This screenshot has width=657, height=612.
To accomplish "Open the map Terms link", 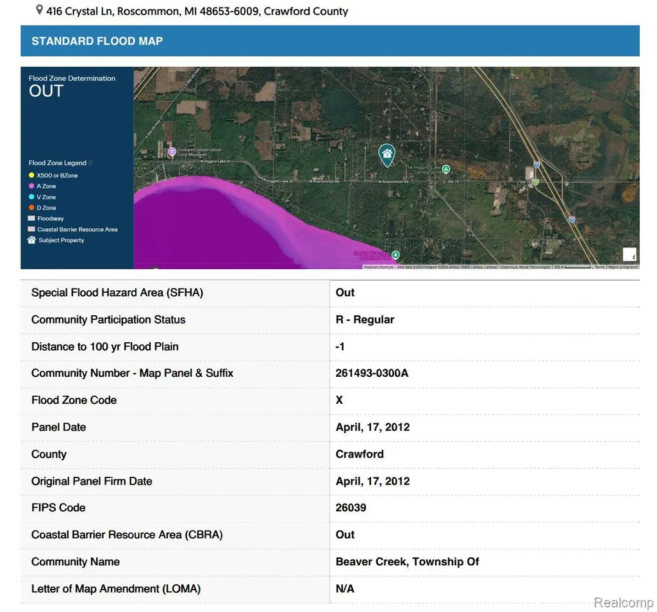I will tap(599, 267).
